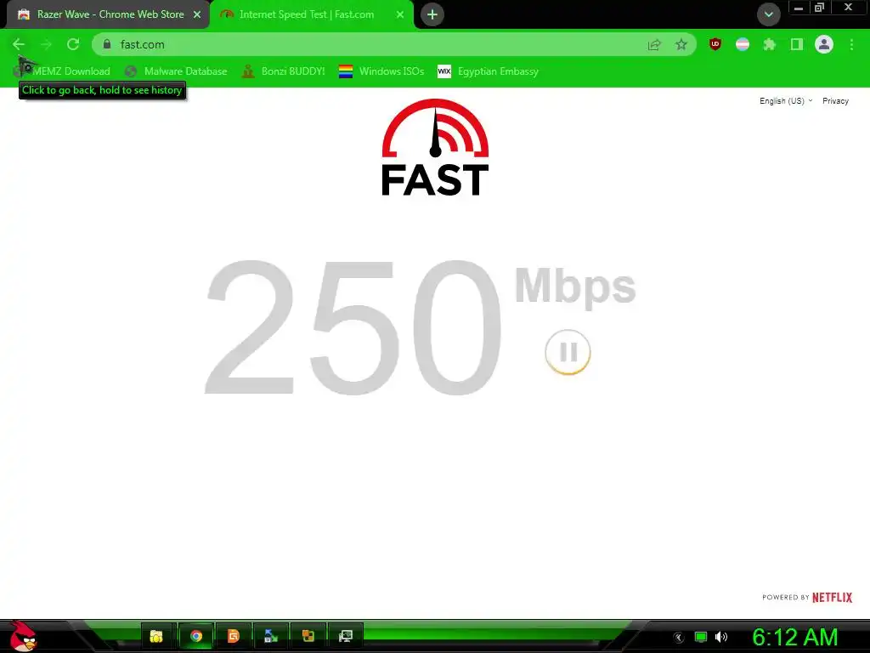
Task: Expand the English (US) language dropdown
Action: coord(786,101)
